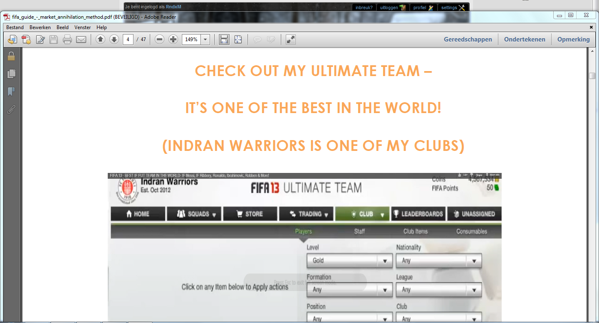This screenshot has height=323, width=599.
Task: Open the attachments paperclip panel in sidebar
Action: click(11, 109)
